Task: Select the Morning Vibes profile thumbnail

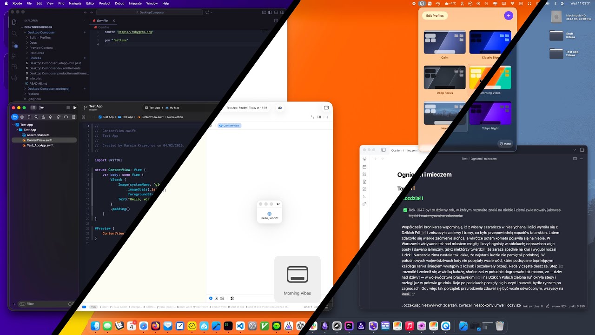Action: click(x=490, y=78)
